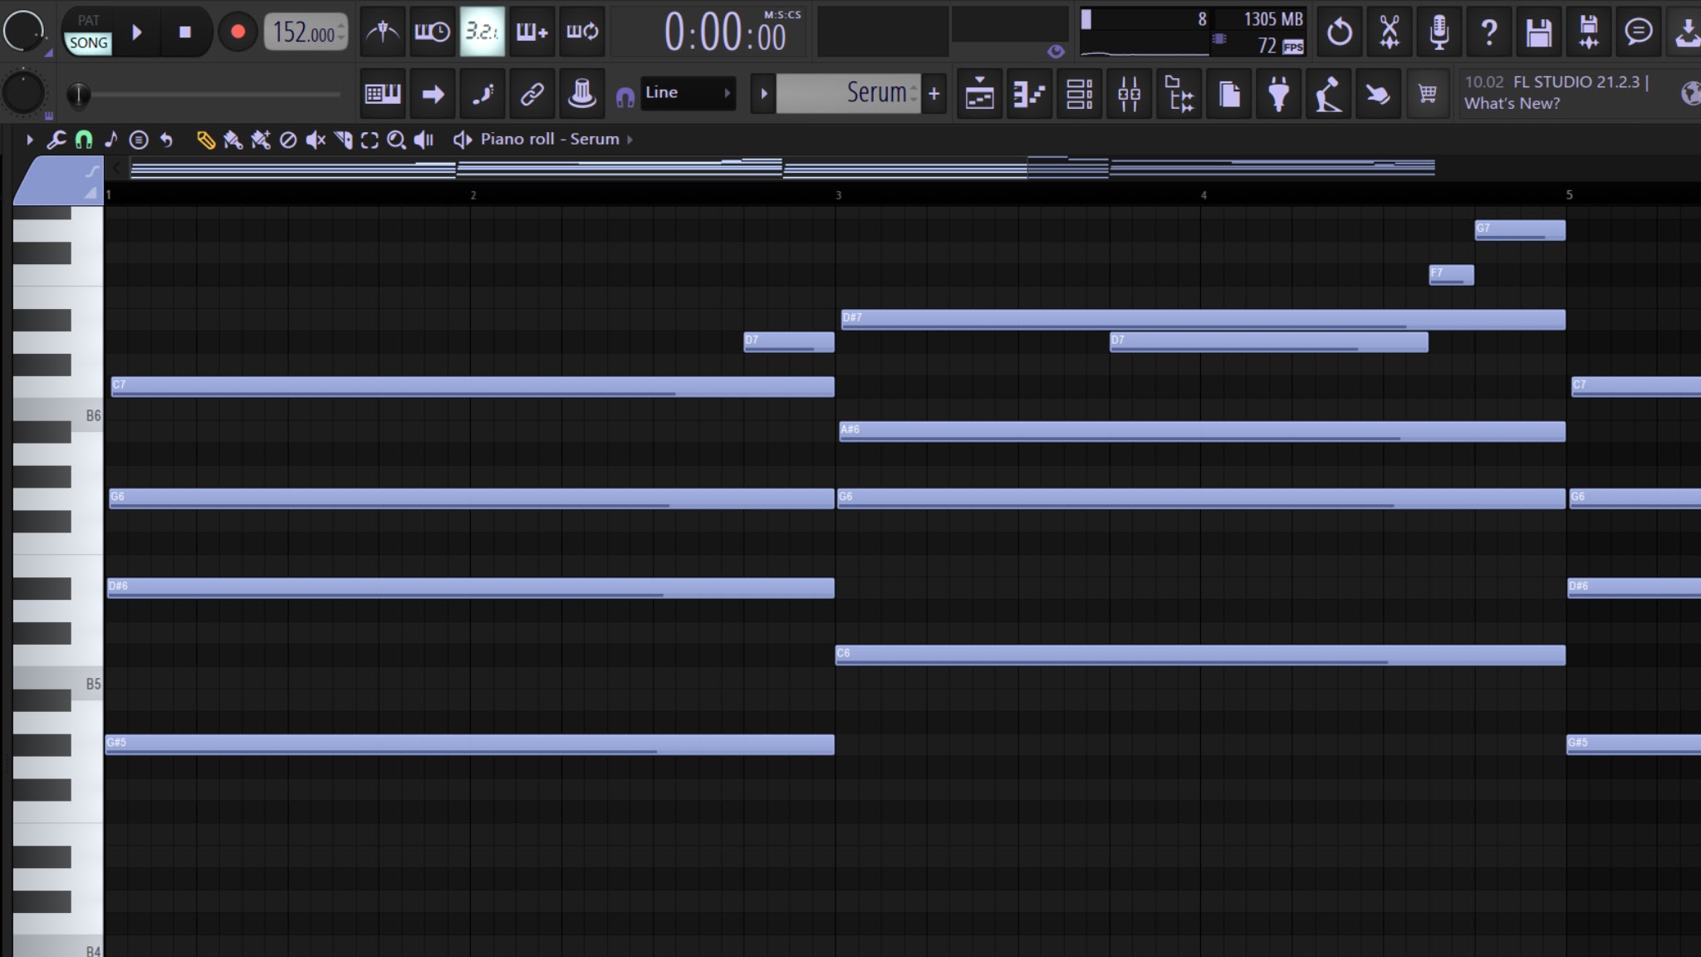Image resolution: width=1701 pixels, height=957 pixels.
Task: Select the draw pencil tool
Action: (205, 140)
